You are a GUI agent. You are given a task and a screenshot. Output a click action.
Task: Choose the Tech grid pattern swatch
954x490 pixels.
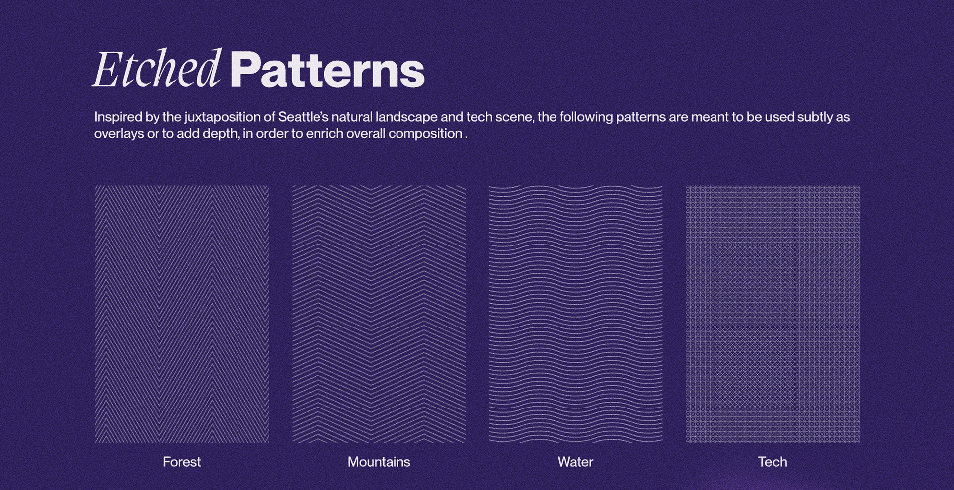773,314
